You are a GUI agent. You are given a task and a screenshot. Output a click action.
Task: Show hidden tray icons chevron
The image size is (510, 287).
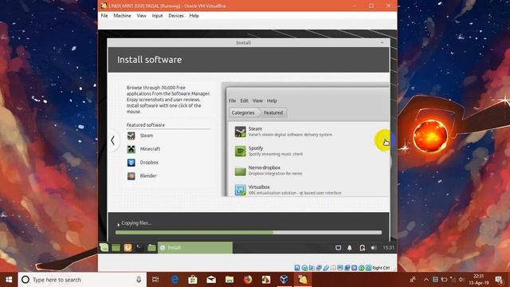coord(426,280)
